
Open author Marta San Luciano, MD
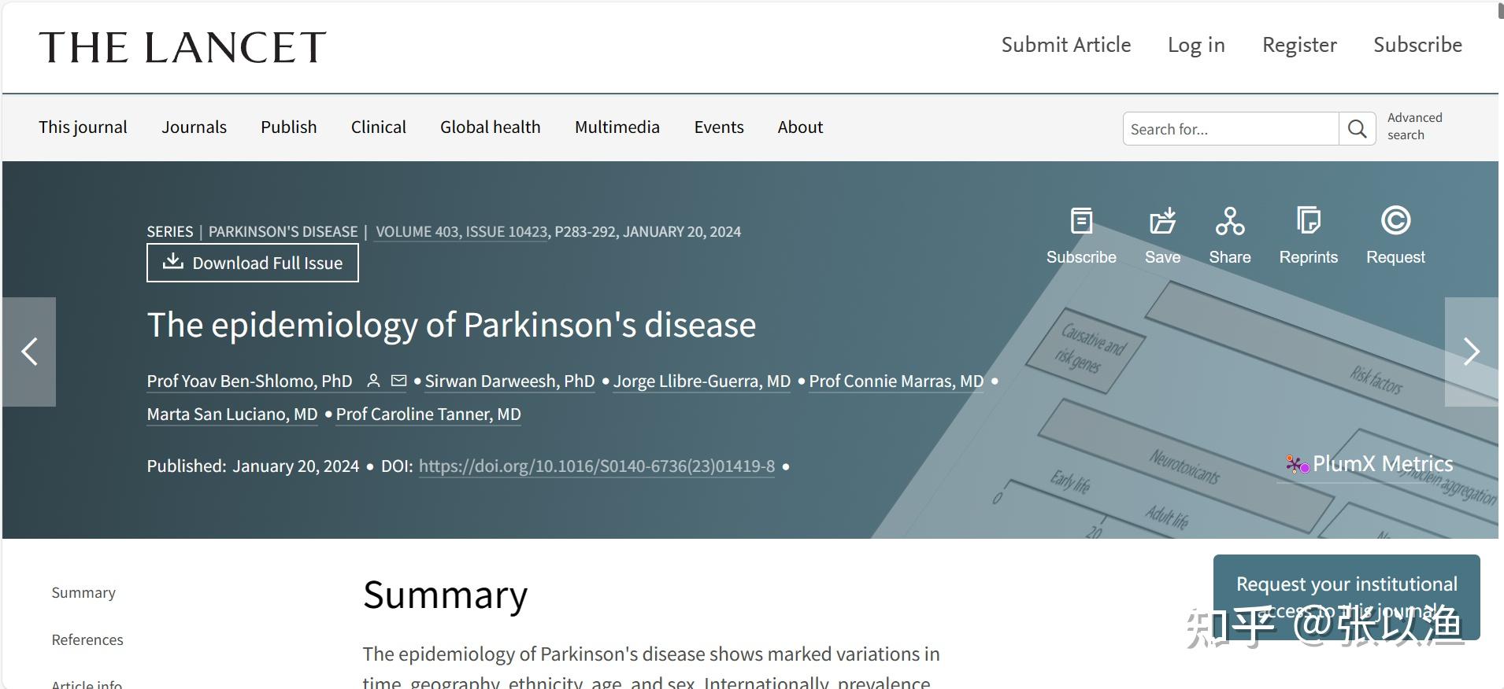point(232,415)
